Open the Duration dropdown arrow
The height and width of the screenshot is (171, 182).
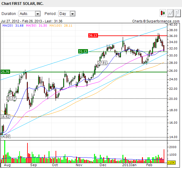[x=38, y=14]
